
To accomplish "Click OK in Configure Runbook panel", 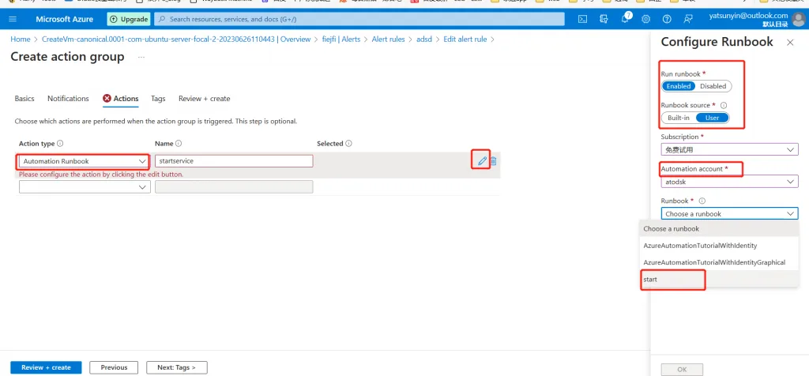I will coord(682,370).
